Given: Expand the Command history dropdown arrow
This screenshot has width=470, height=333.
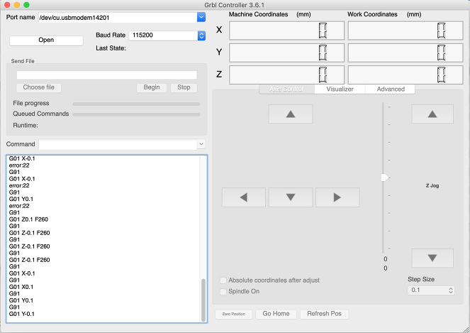Looking at the screenshot, I should (201, 144).
